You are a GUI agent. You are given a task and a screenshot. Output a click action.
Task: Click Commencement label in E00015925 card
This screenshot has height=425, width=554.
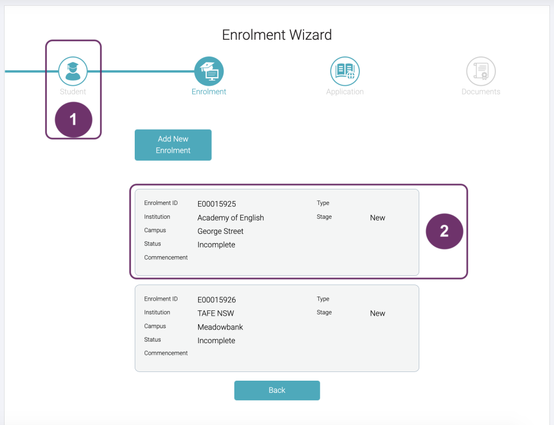pyautogui.click(x=166, y=257)
